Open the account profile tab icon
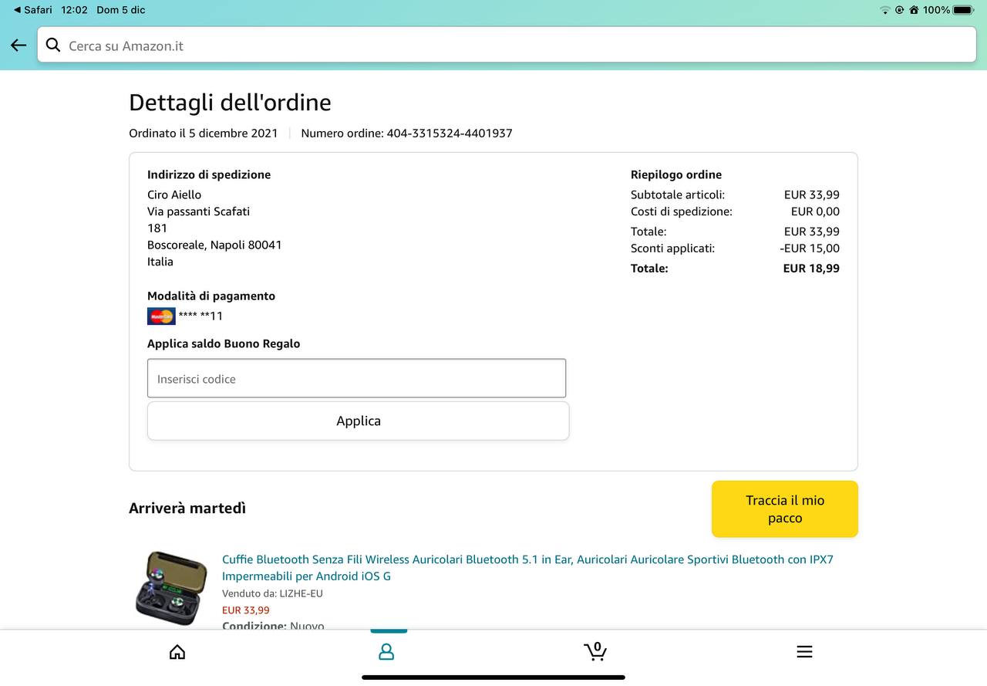This screenshot has width=987, height=686. [x=386, y=652]
